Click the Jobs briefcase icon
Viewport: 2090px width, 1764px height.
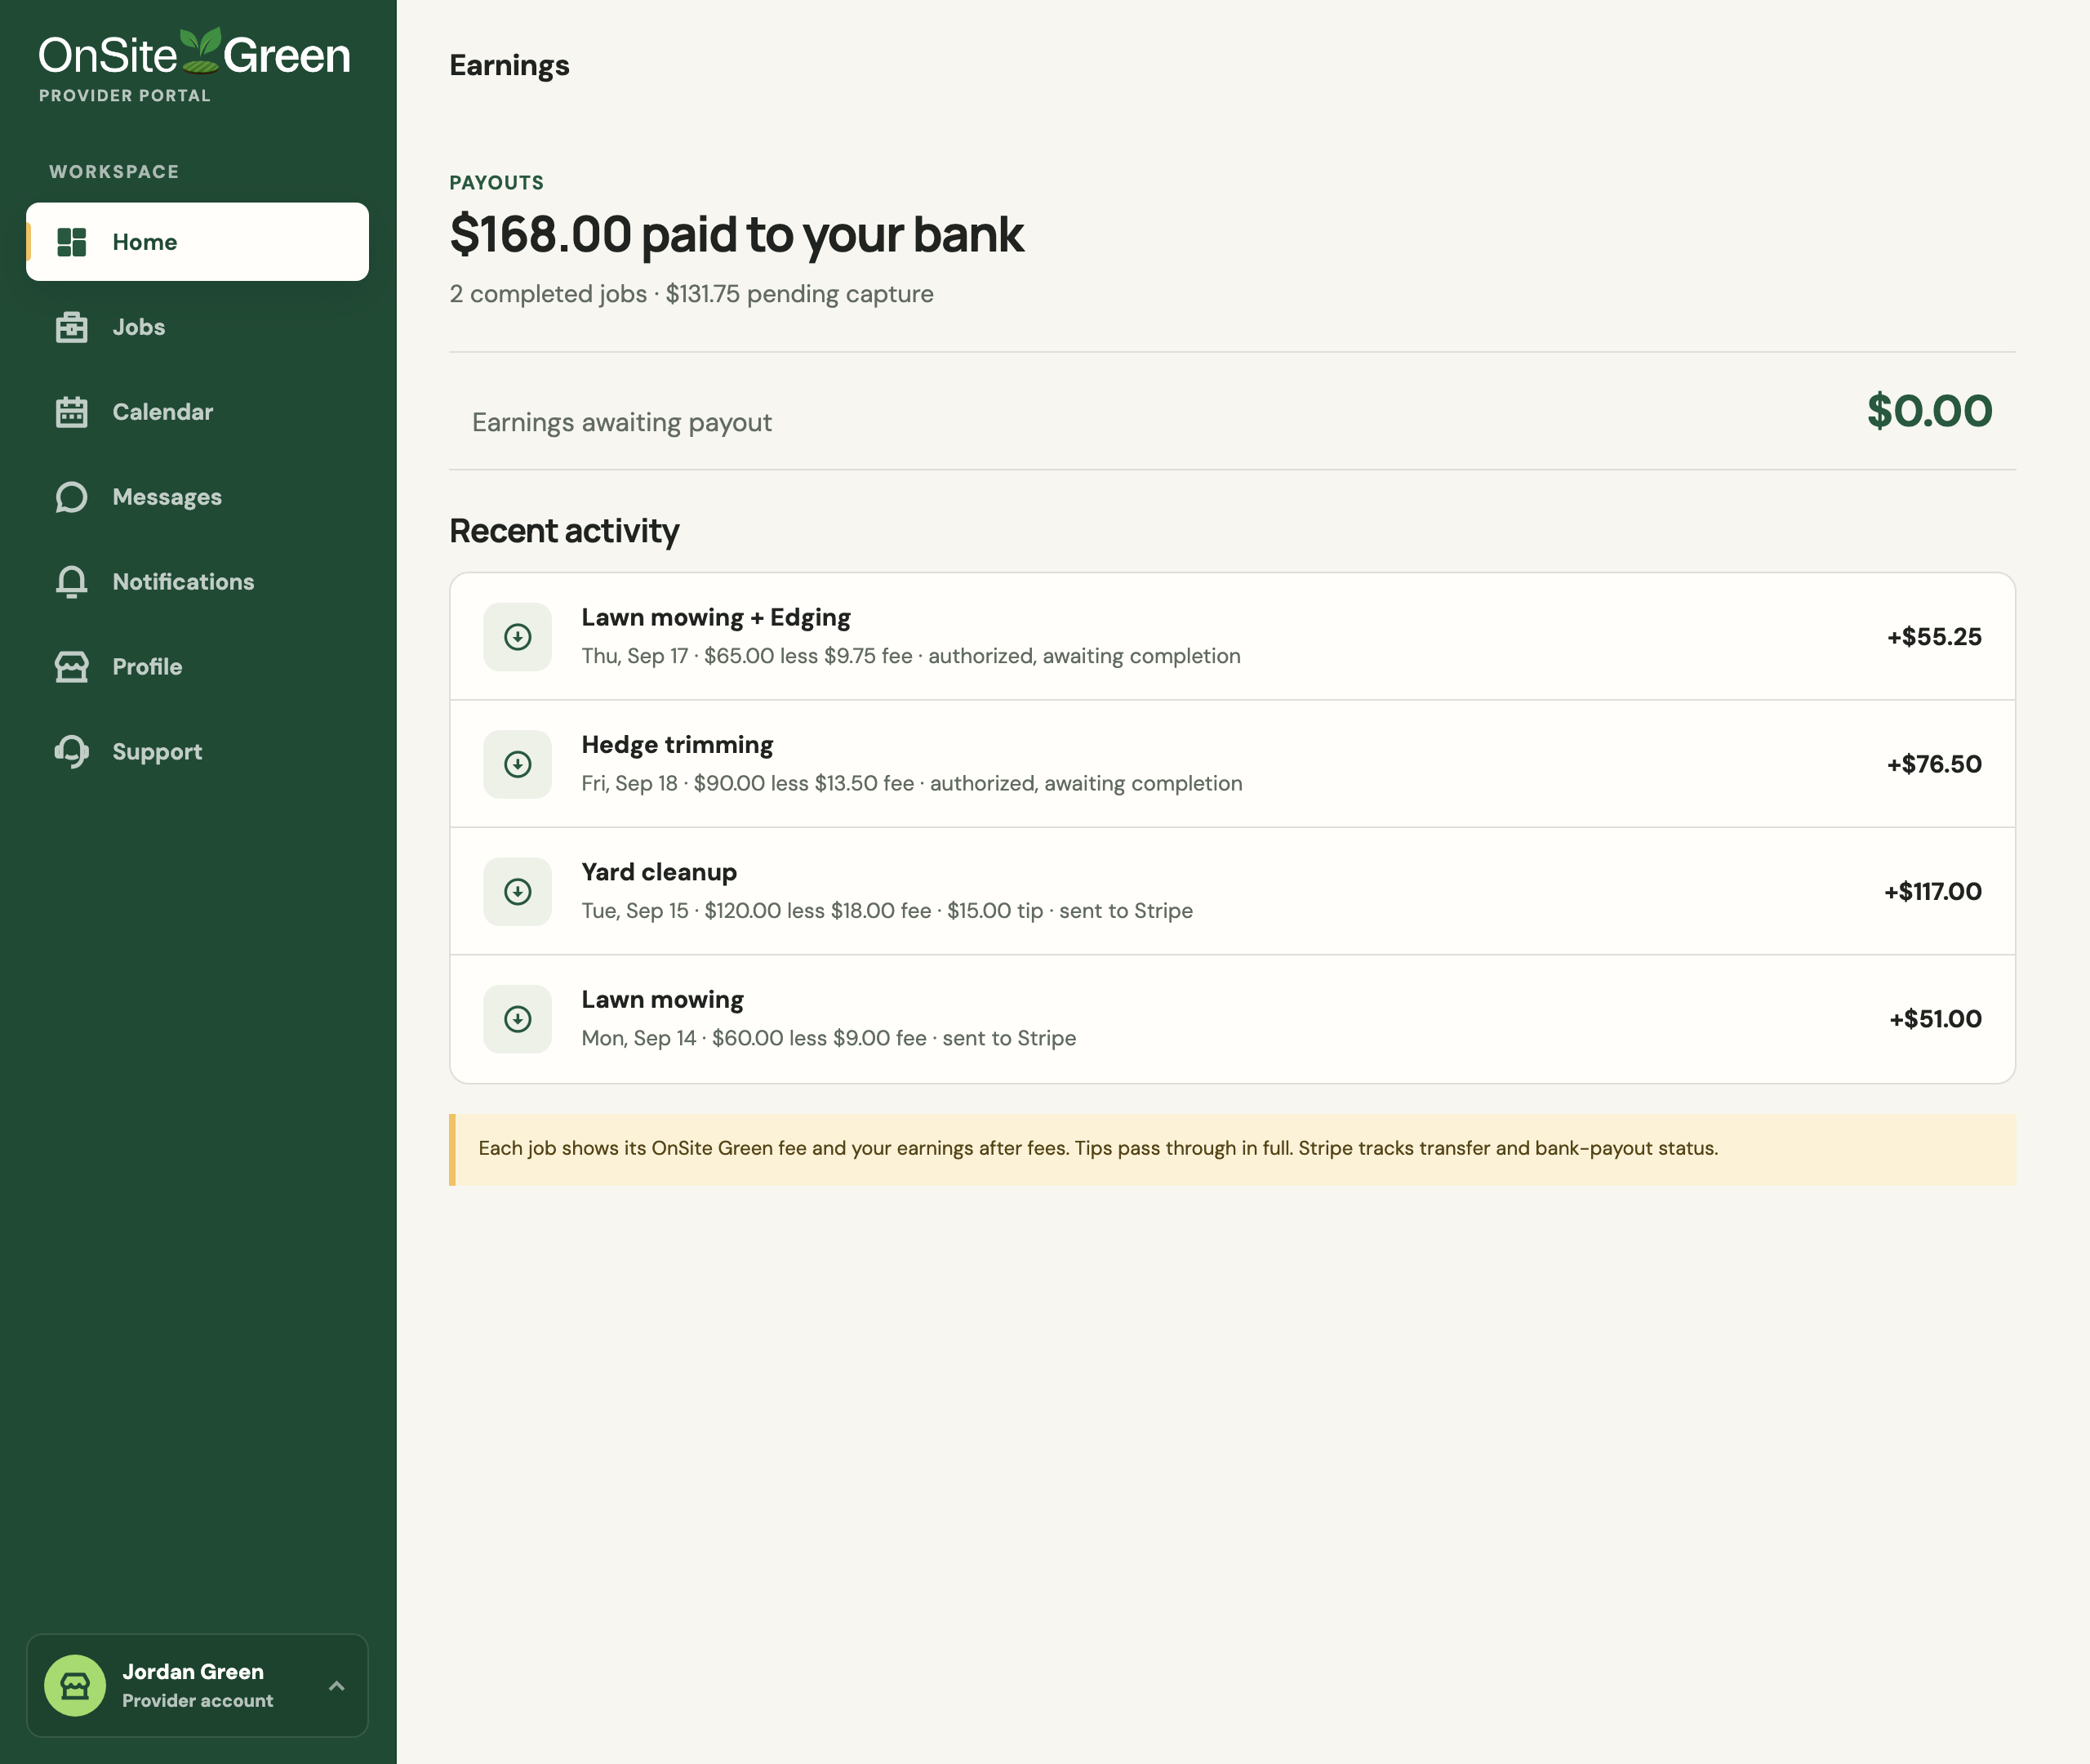pos(72,327)
